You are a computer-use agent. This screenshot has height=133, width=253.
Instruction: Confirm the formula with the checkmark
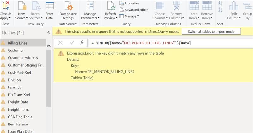pyautogui.click(x=72, y=43)
